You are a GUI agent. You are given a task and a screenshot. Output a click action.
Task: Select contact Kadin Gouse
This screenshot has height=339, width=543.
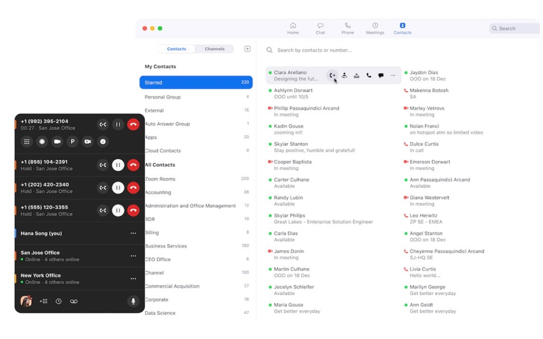pyautogui.click(x=286, y=129)
